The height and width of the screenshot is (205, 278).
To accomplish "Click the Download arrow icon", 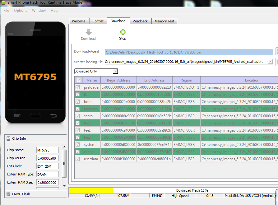I will (x=88, y=32).
